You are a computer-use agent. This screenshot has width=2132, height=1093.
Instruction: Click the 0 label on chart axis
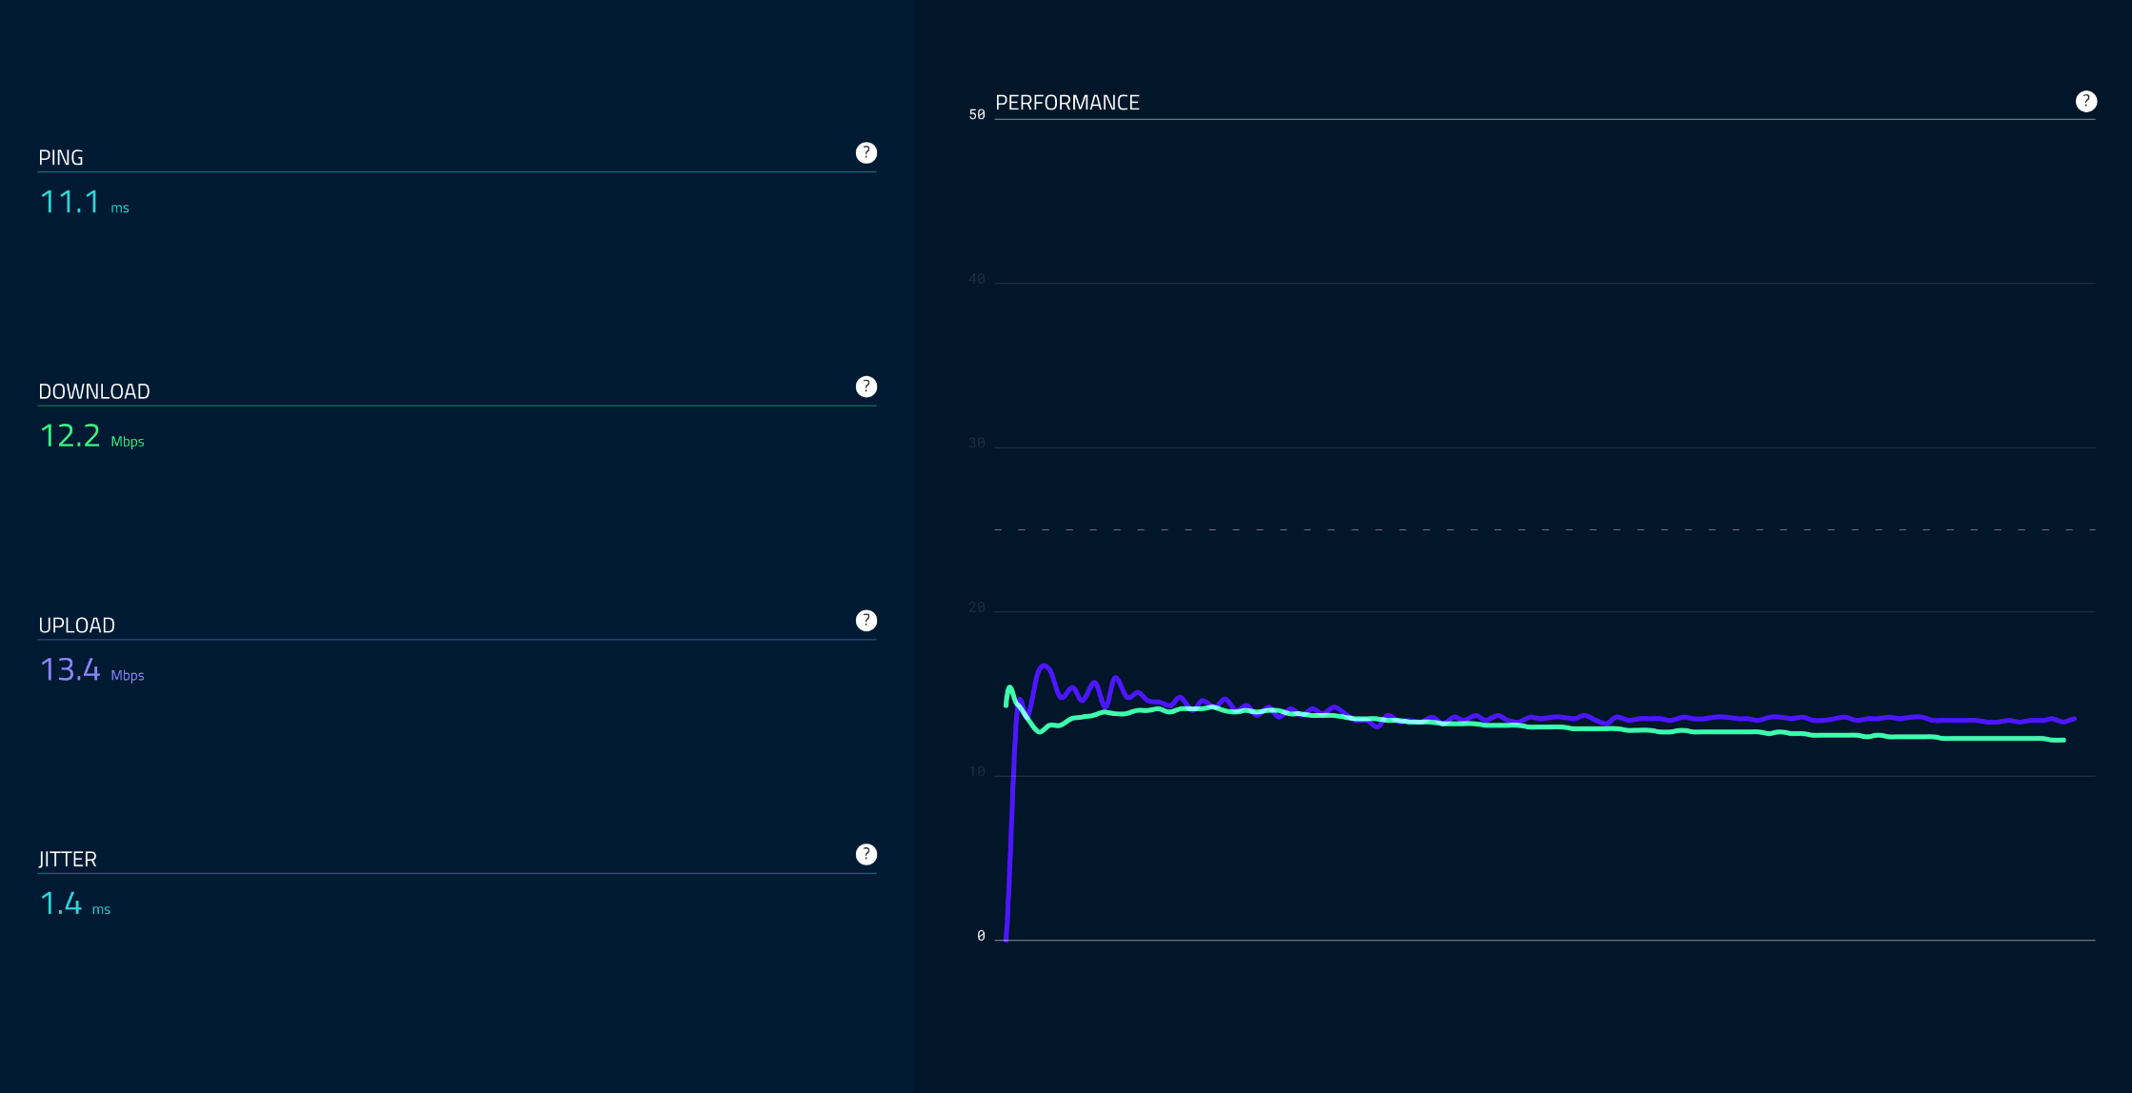pos(981,936)
